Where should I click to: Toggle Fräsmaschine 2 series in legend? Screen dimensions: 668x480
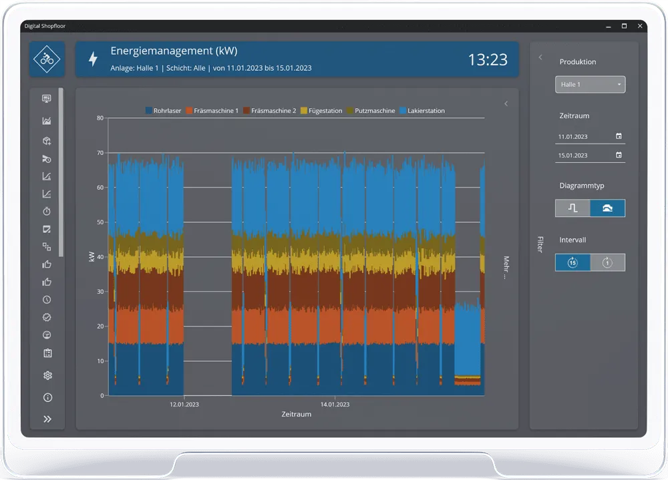(269, 111)
